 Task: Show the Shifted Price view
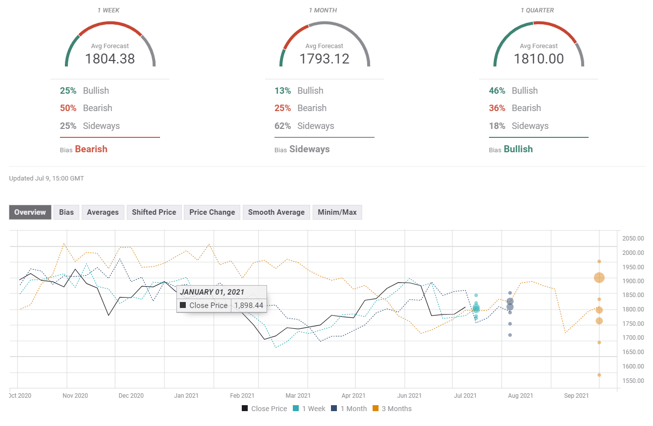(154, 212)
